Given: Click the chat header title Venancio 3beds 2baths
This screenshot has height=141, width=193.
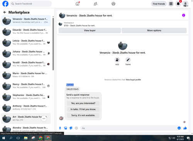Looking at the screenshot, I should pyautogui.click(x=89, y=15).
